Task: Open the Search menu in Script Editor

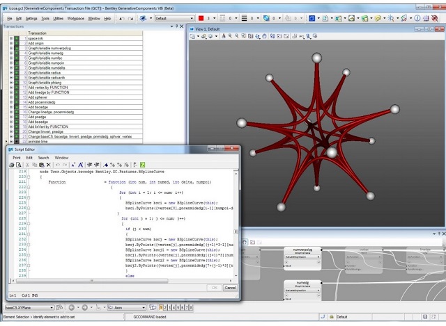Action: point(43,158)
